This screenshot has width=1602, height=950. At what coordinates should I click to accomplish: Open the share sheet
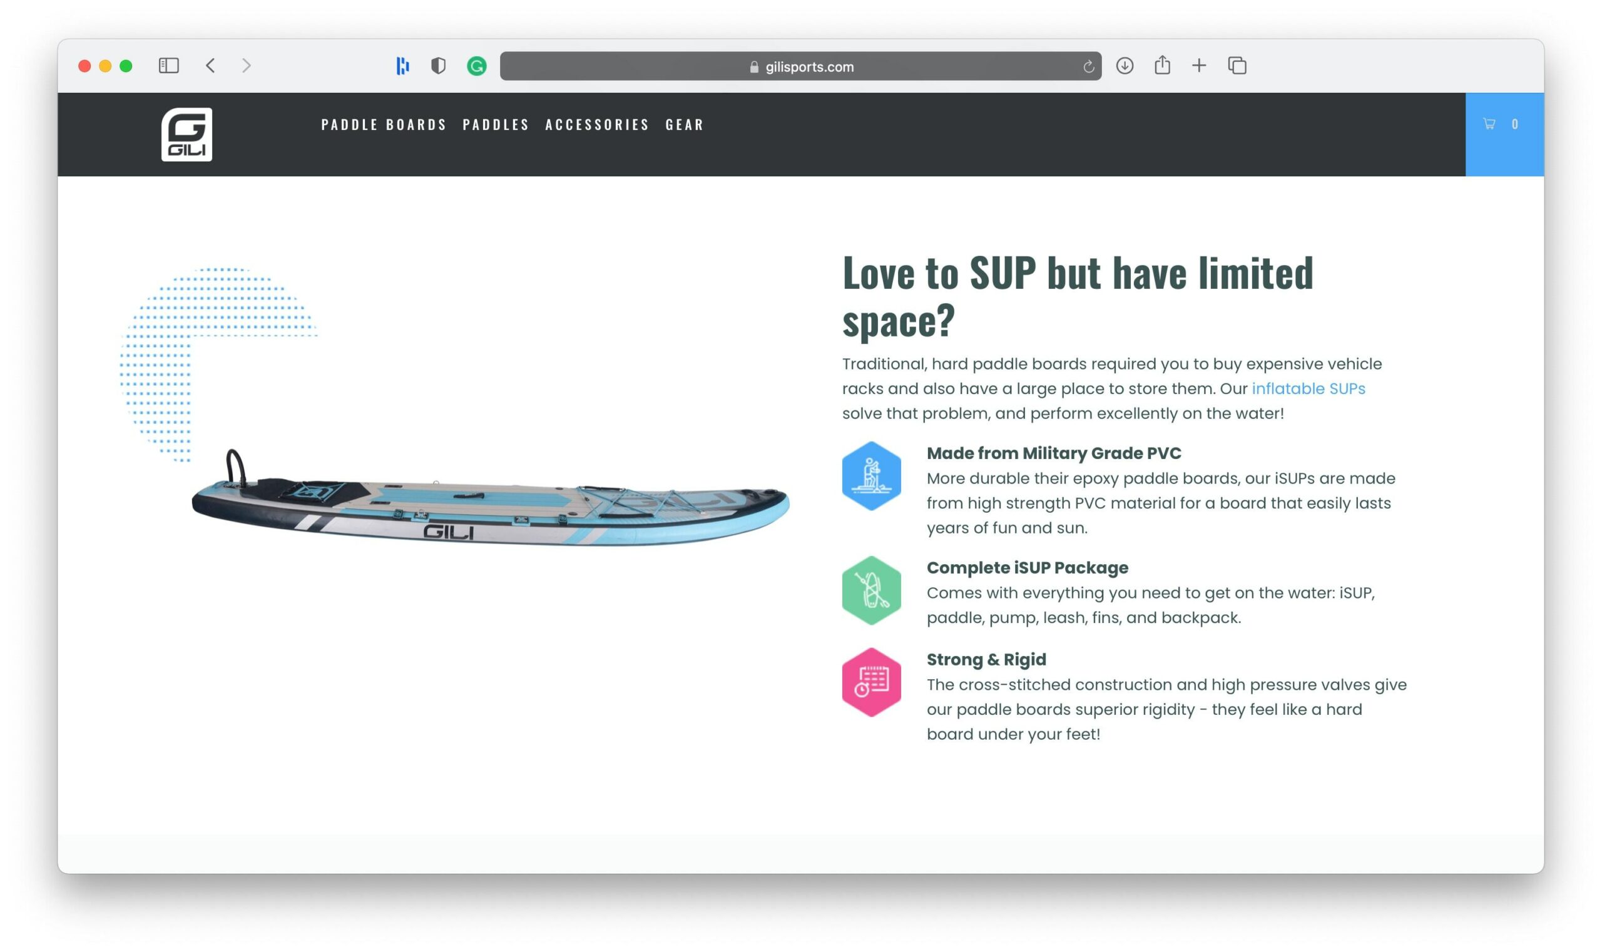pyautogui.click(x=1162, y=66)
